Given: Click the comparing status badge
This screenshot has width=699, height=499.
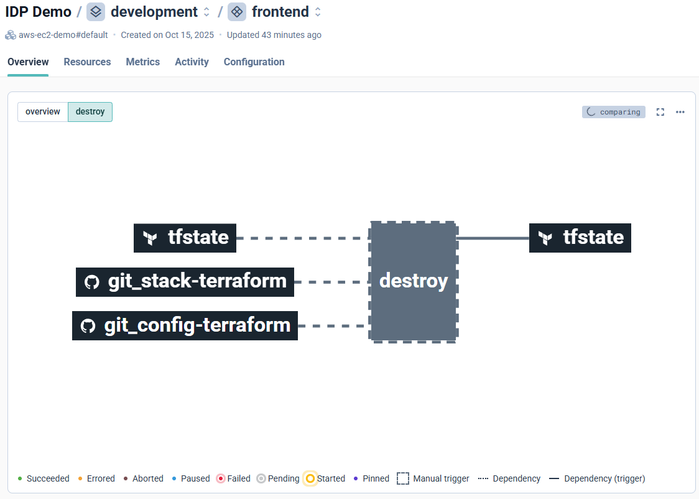Looking at the screenshot, I should click(x=614, y=112).
